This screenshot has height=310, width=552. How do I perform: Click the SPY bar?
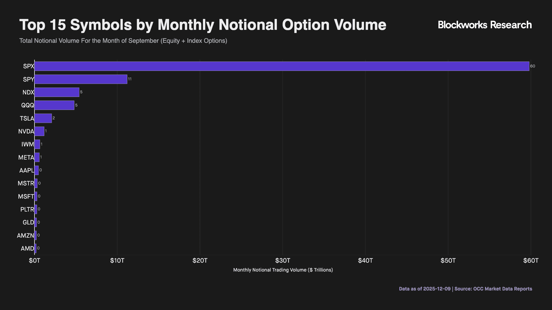pos(81,79)
